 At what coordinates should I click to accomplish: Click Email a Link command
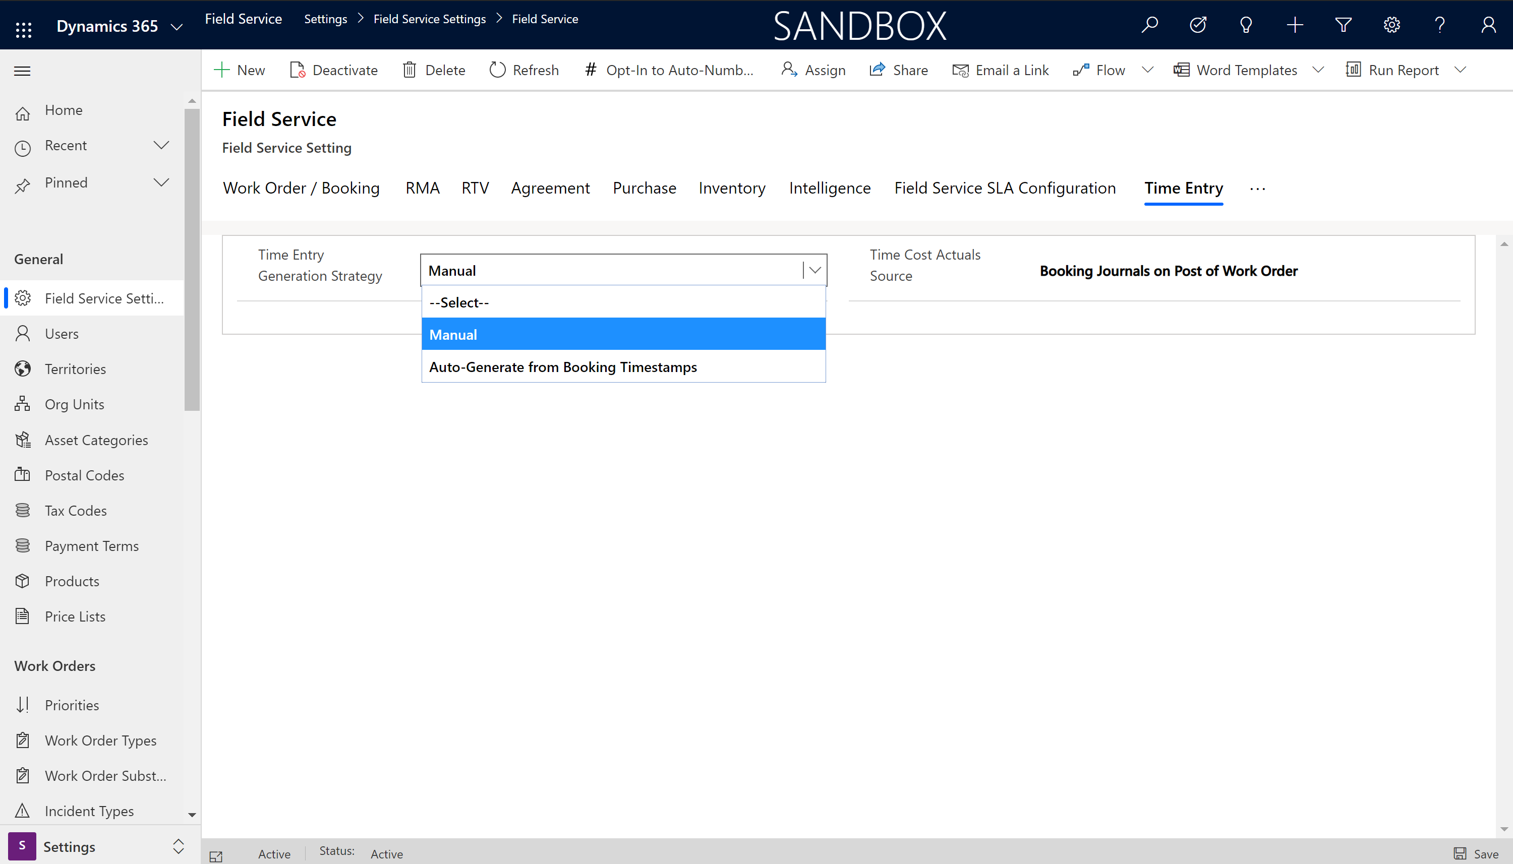(1001, 70)
